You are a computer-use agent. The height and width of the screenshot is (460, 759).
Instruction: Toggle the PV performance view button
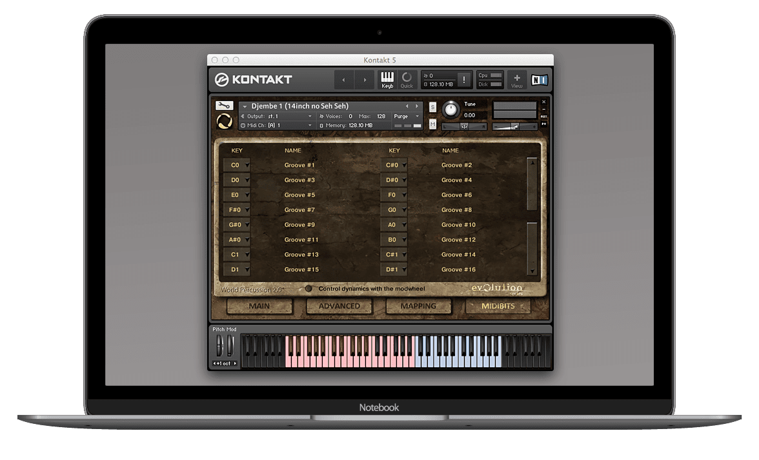(543, 124)
